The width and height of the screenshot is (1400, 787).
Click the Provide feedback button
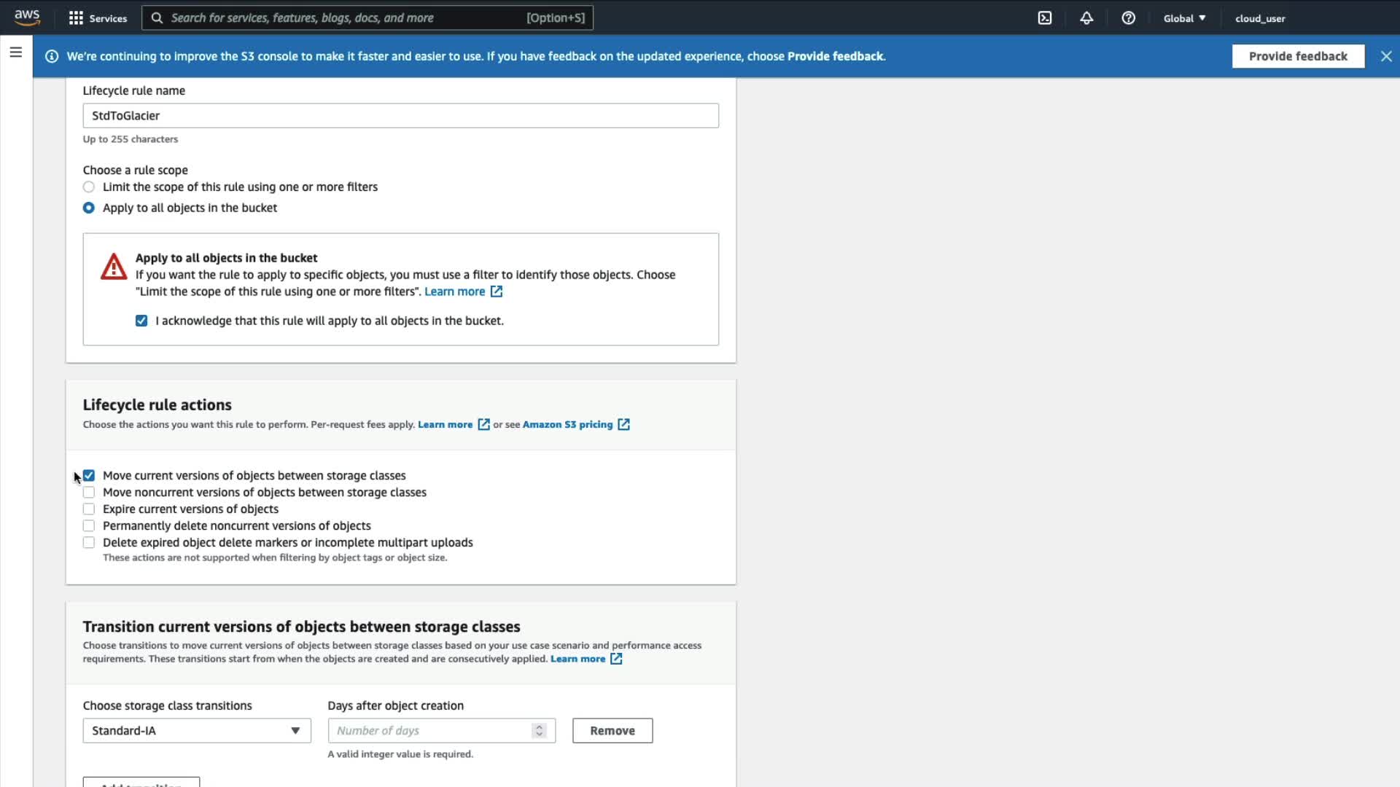1297,56
